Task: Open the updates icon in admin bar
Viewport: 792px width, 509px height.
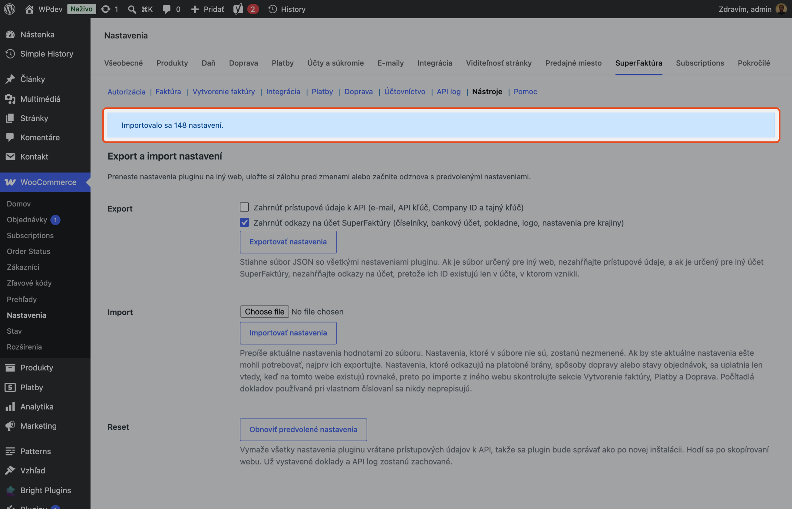Action: click(105, 9)
